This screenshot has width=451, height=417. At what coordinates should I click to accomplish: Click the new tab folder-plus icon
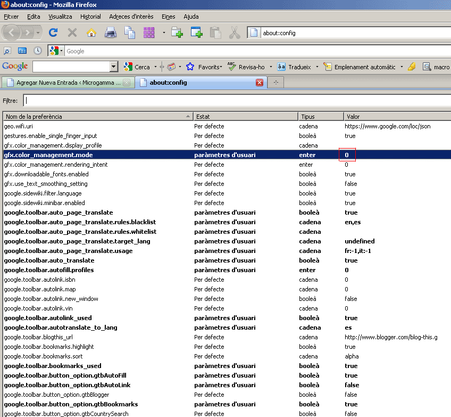177,32
